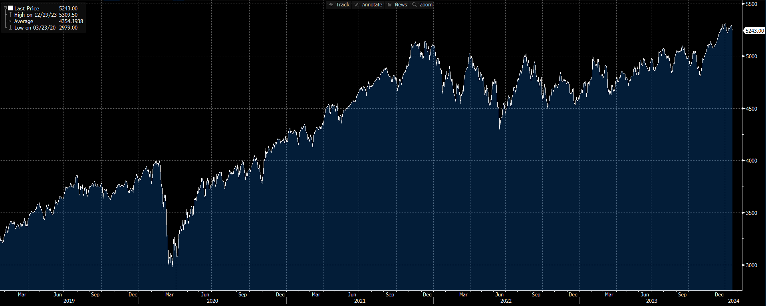This screenshot has width=766, height=306.
Task: Select the Last Price legend label
Action: (27, 8)
